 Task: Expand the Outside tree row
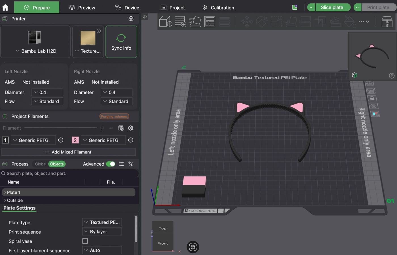pyautogui.click(x=5, y=200)
